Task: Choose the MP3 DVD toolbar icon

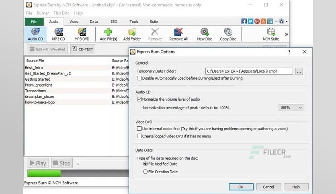Action: point(82,34)
